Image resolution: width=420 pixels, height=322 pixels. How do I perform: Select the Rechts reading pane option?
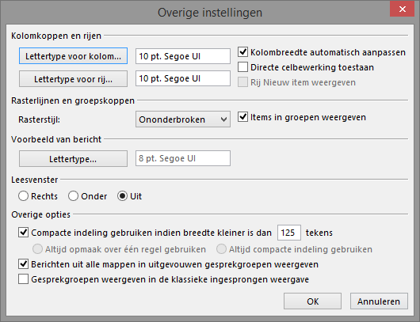(x=23, y=196)
